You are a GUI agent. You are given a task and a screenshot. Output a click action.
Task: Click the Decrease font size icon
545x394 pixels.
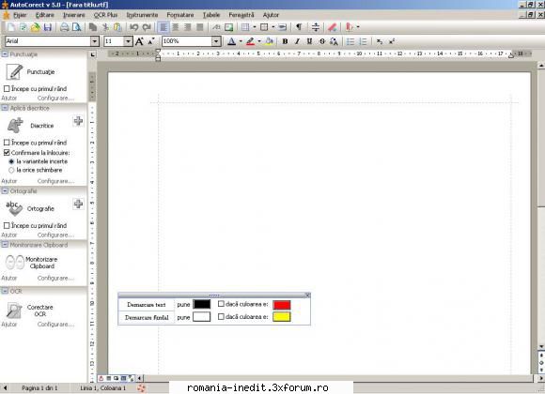[x=151, y=41]
